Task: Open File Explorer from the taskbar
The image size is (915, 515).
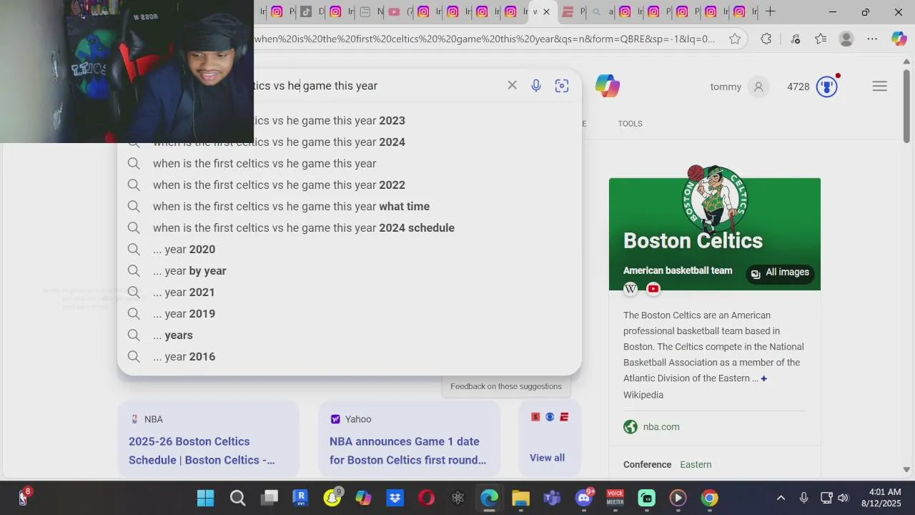Action: tap(520, 498)
